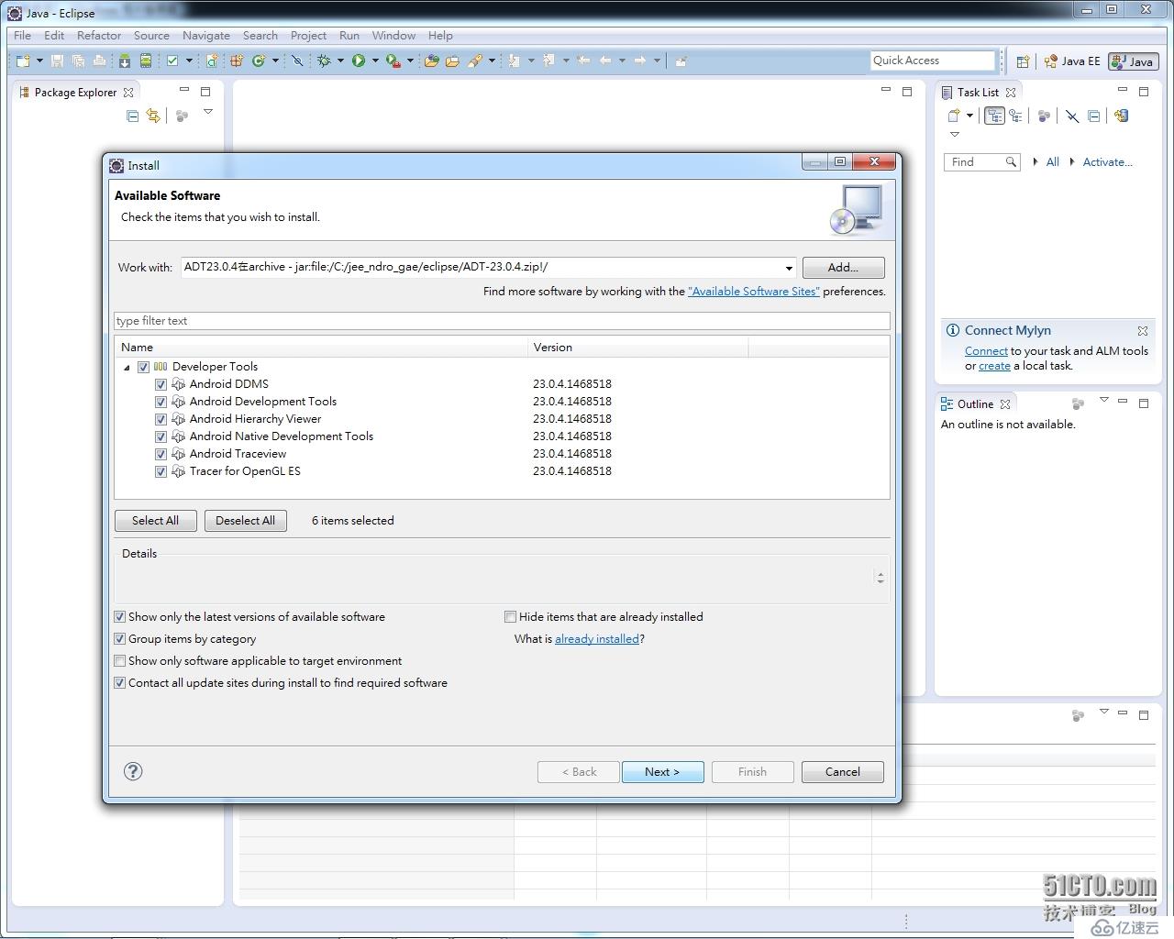Screen dimensions: 1174x939
Task: Click the Run External Tools icon
Action: pos(393,61)
